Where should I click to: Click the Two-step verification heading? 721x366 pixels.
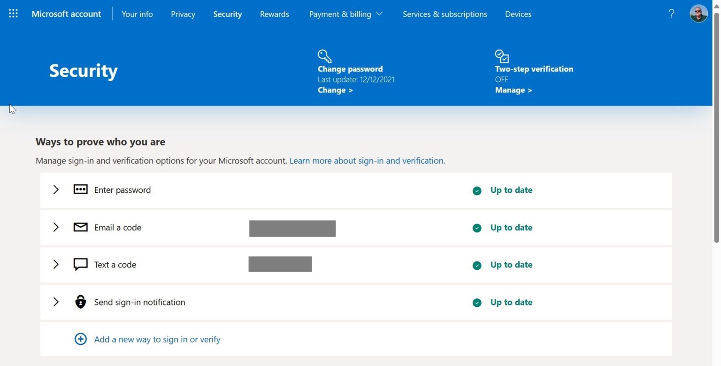[534, 69]
